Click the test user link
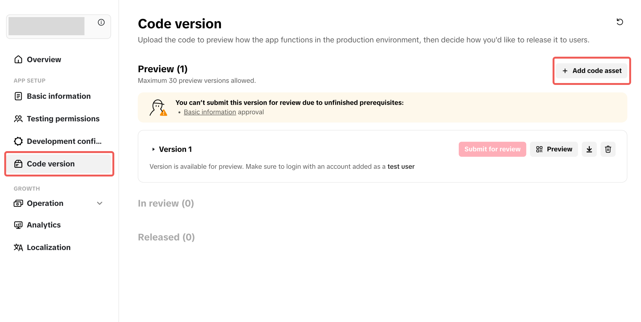Screen dimensions: 641x322 pyautogui.click(x=401, y=167)
